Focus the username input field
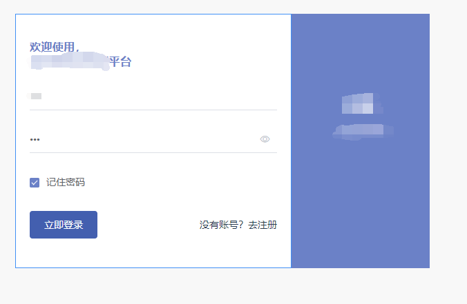 153,96
